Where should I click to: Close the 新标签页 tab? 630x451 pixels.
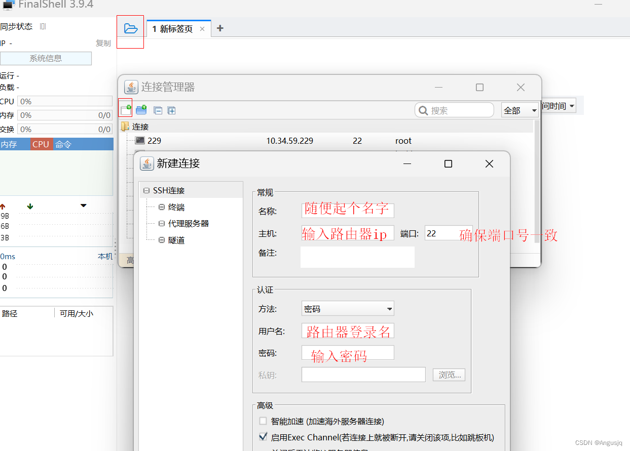202,29
